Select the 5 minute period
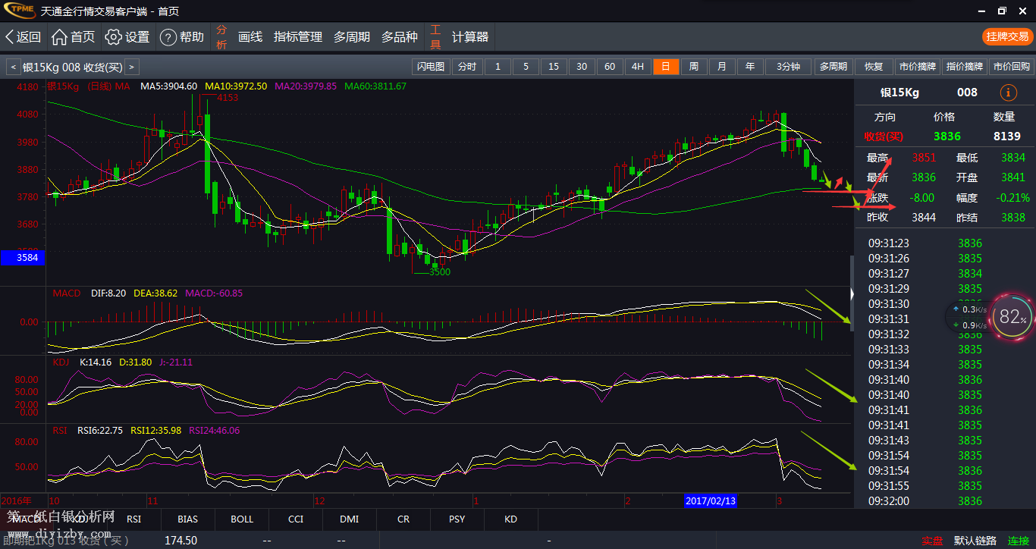The height and width of the screenshot is (549, 1036). (x=526, y=67)
